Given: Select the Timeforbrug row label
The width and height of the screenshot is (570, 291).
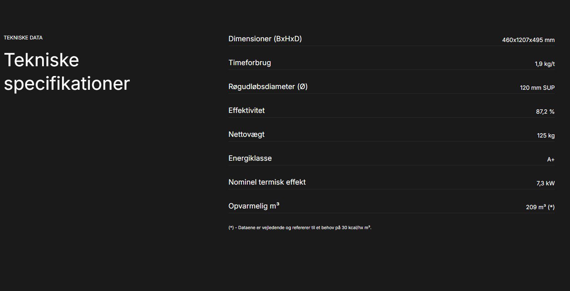Looking at the screenshot, I should pyautogui.click(x=249, y=63).
